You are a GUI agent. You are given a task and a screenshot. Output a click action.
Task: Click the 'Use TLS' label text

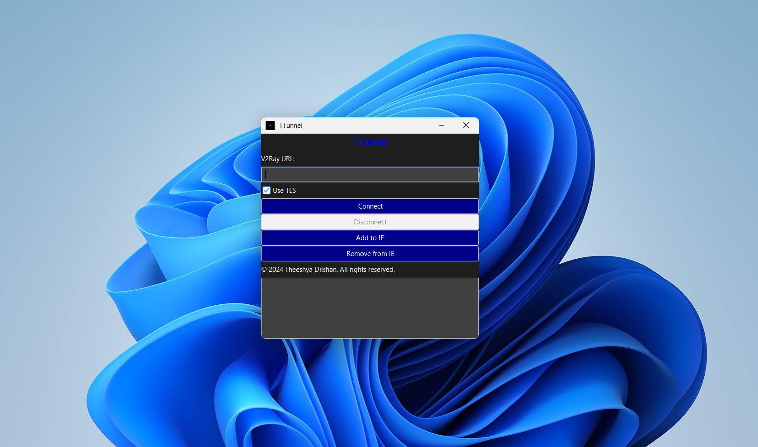tap(284, 191)
